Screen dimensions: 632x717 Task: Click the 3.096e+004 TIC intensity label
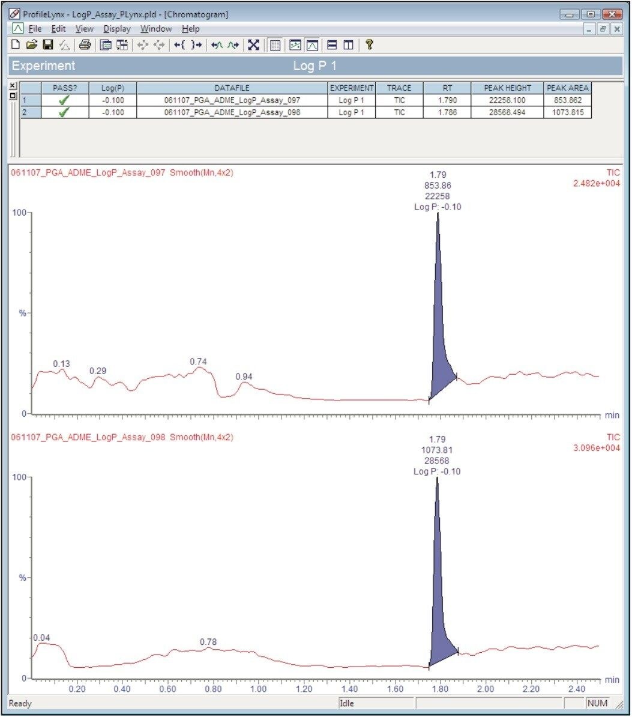(x=597, y=448)
